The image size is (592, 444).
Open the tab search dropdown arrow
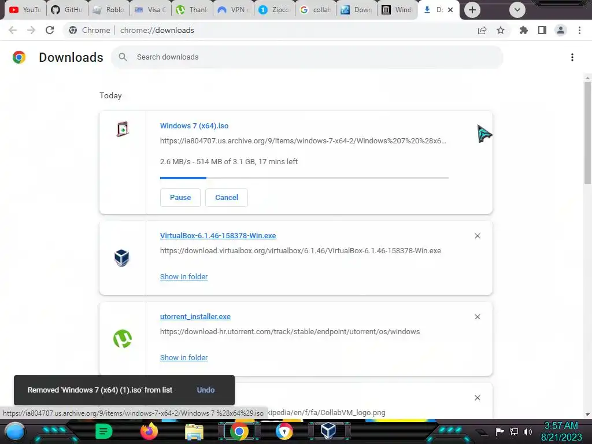[517, 10]
